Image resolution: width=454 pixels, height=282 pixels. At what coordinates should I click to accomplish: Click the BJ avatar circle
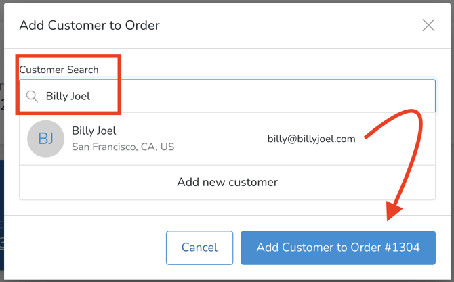coord(45,139)
